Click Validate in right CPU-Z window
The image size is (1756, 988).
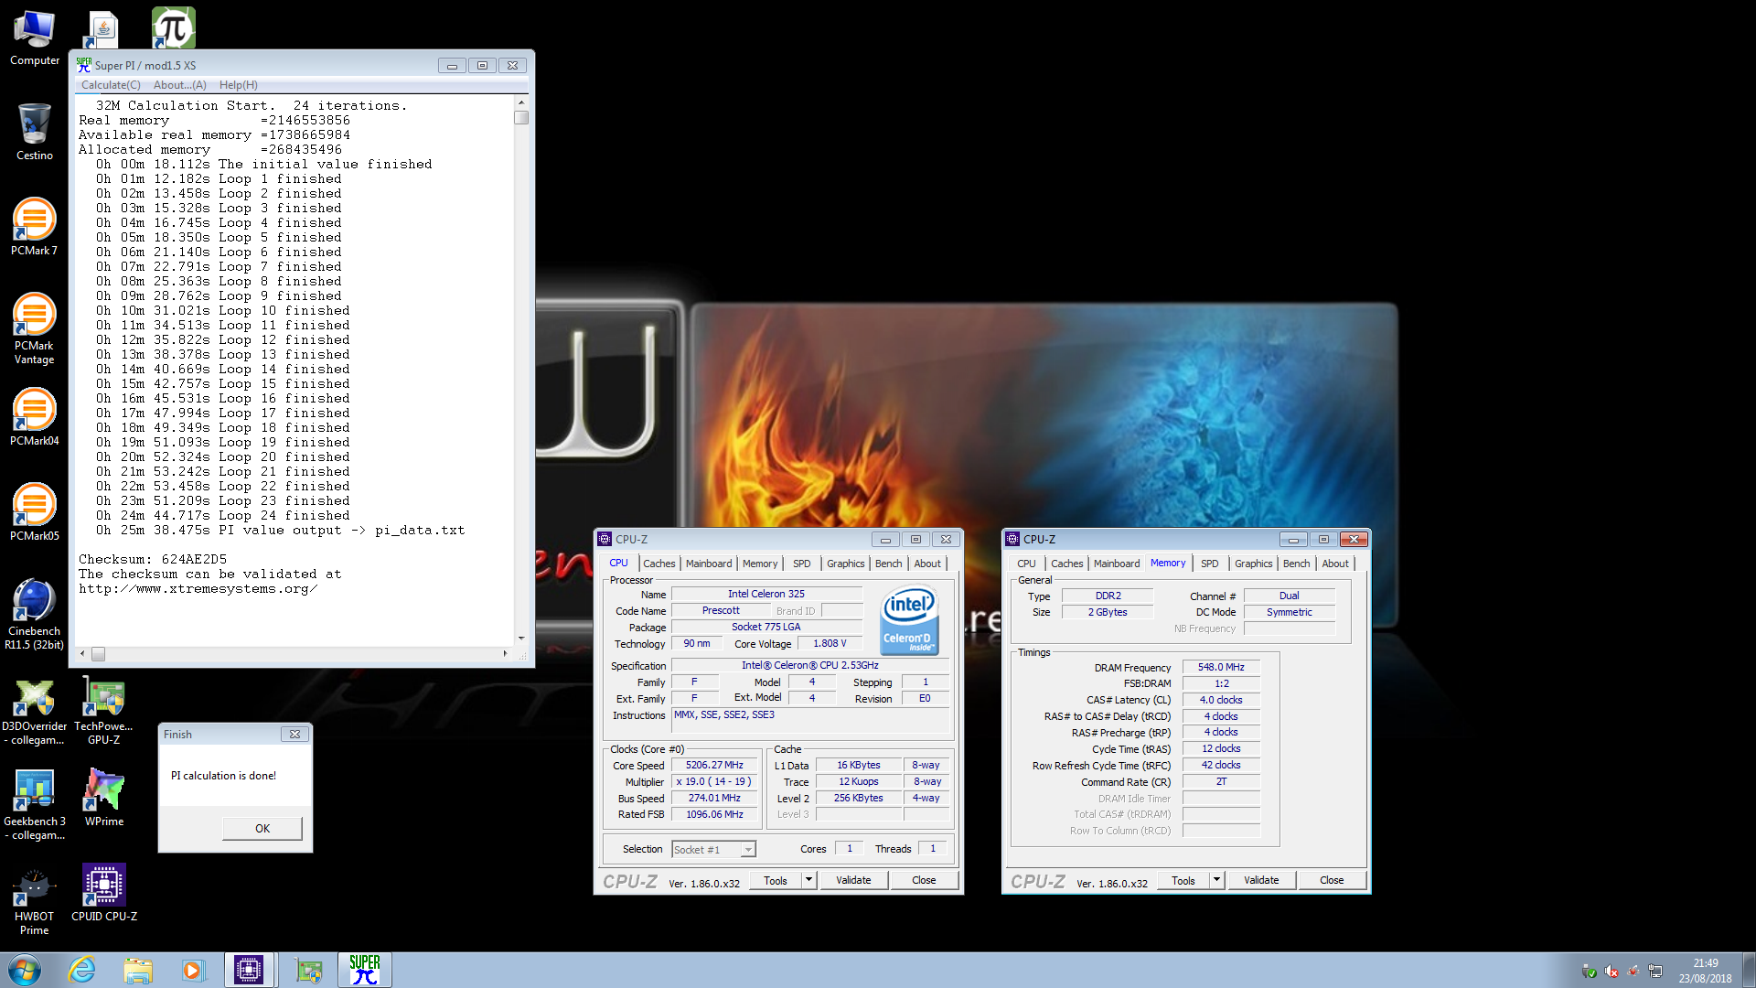1261,880
